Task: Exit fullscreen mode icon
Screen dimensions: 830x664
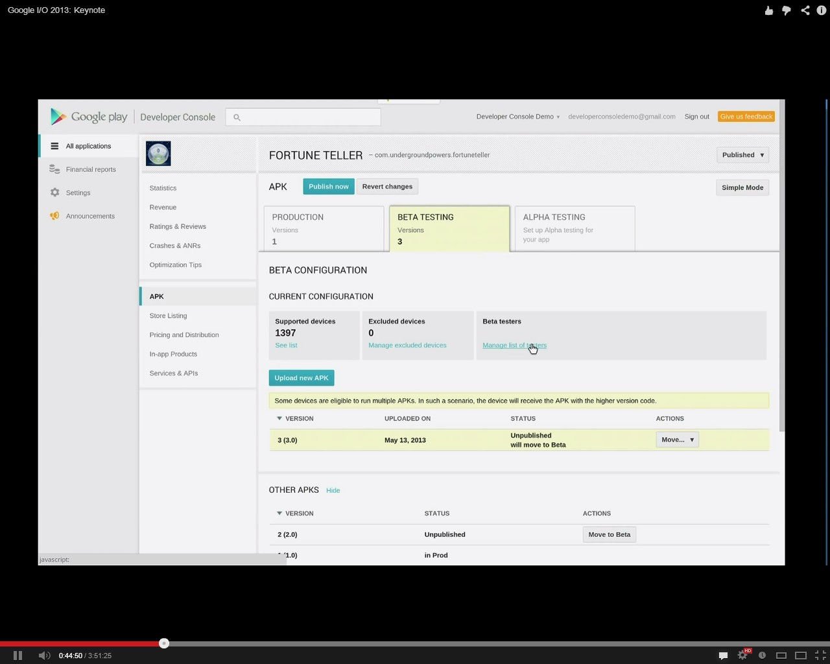Action: coord(820,656)
